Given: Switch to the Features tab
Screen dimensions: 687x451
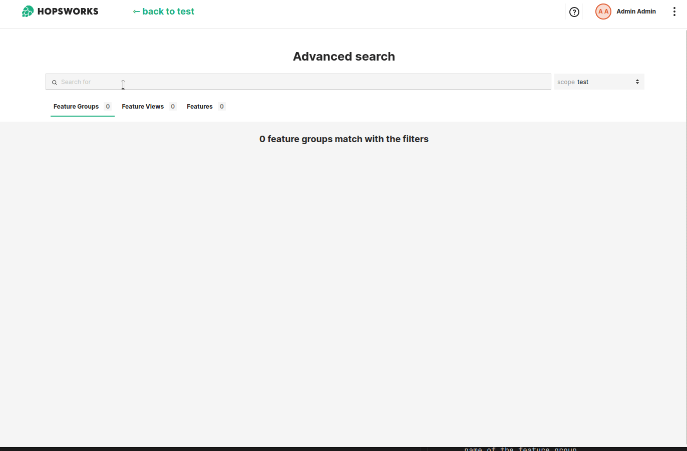Looking at the screenshot, I should click(x=199, y=106).
